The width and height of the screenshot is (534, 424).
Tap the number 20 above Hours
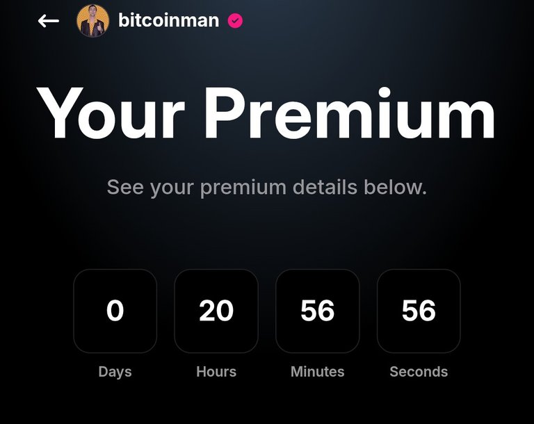[x=216, y=310]
